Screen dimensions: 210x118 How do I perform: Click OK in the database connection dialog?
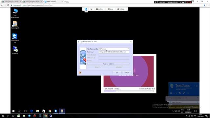pyautogui.click(x=117, y=73)
